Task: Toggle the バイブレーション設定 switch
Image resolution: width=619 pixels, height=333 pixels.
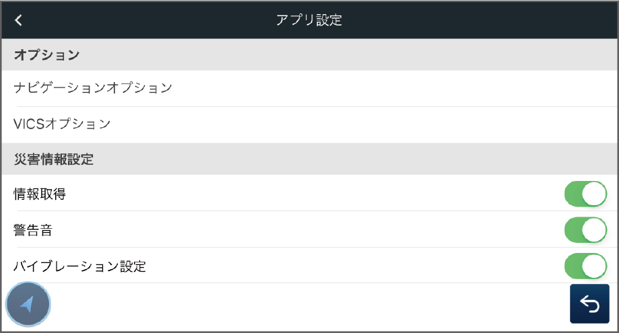Action: pos(585,266)
